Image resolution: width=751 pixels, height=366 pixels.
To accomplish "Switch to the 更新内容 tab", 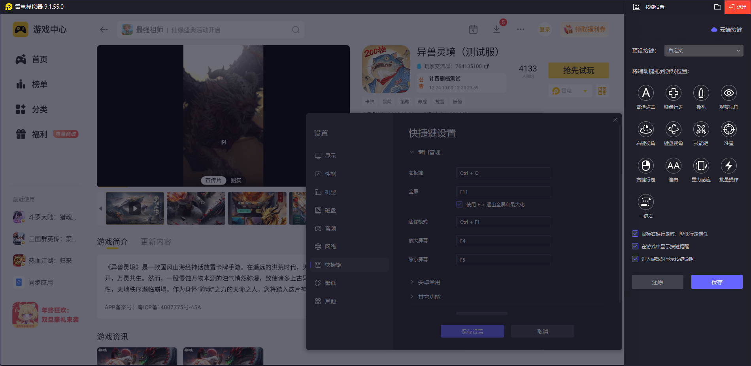I will pos(156,242).
